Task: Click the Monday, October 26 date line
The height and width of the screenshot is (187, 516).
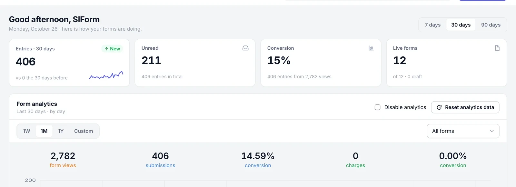Action: point(75,29)
